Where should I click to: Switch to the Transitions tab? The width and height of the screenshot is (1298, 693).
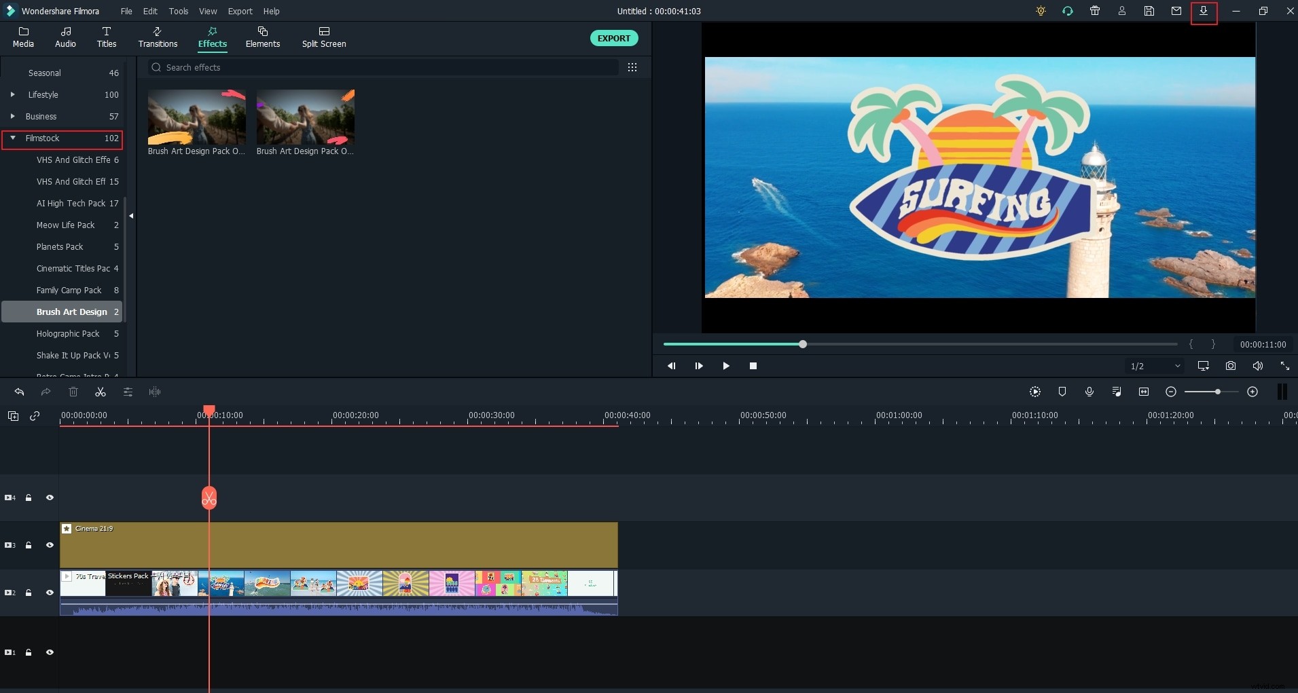click(x=157, y=37)
